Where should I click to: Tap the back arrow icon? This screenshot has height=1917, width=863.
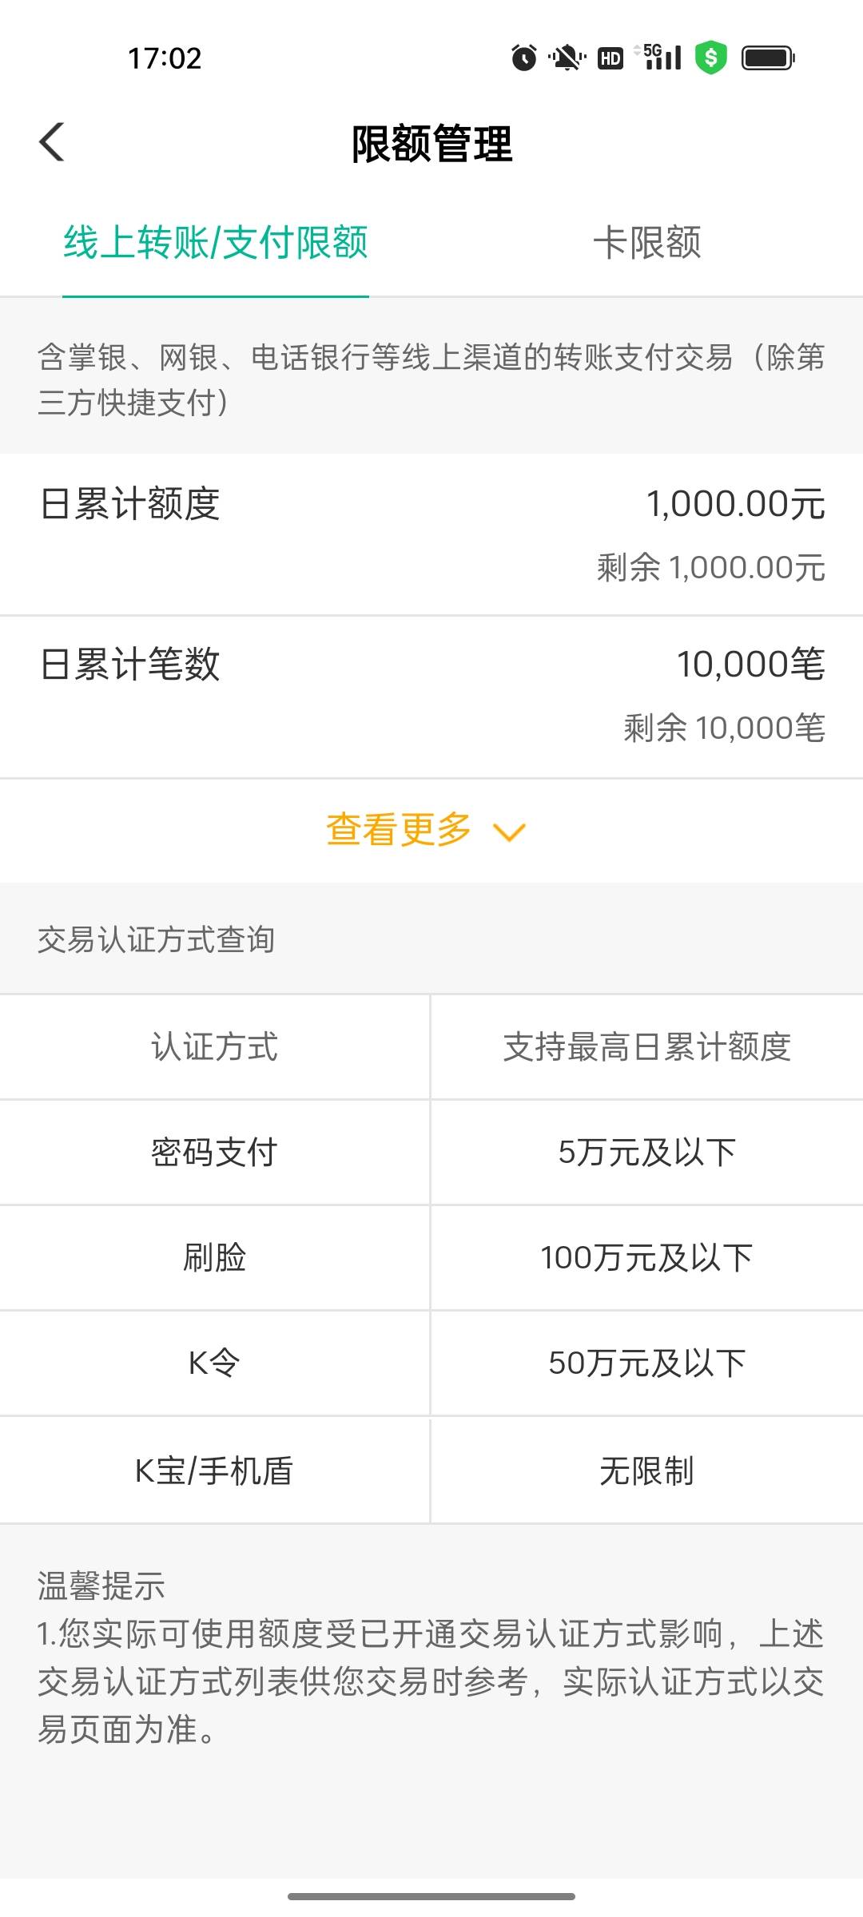(x=52, y=143)
